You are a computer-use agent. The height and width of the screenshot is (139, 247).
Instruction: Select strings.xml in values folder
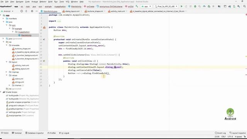pos(19,82)
